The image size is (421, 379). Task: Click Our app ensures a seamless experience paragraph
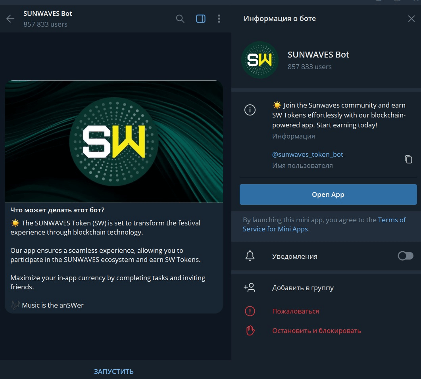tap(105, 255)
